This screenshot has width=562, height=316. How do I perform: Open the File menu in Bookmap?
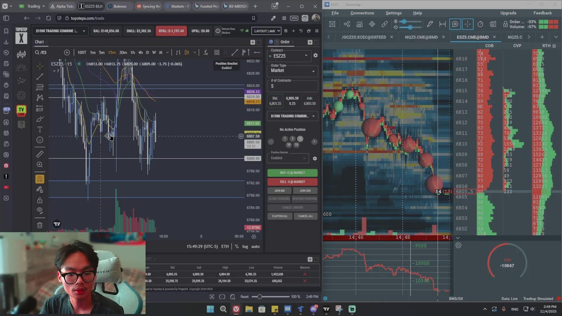coord(335,13)
